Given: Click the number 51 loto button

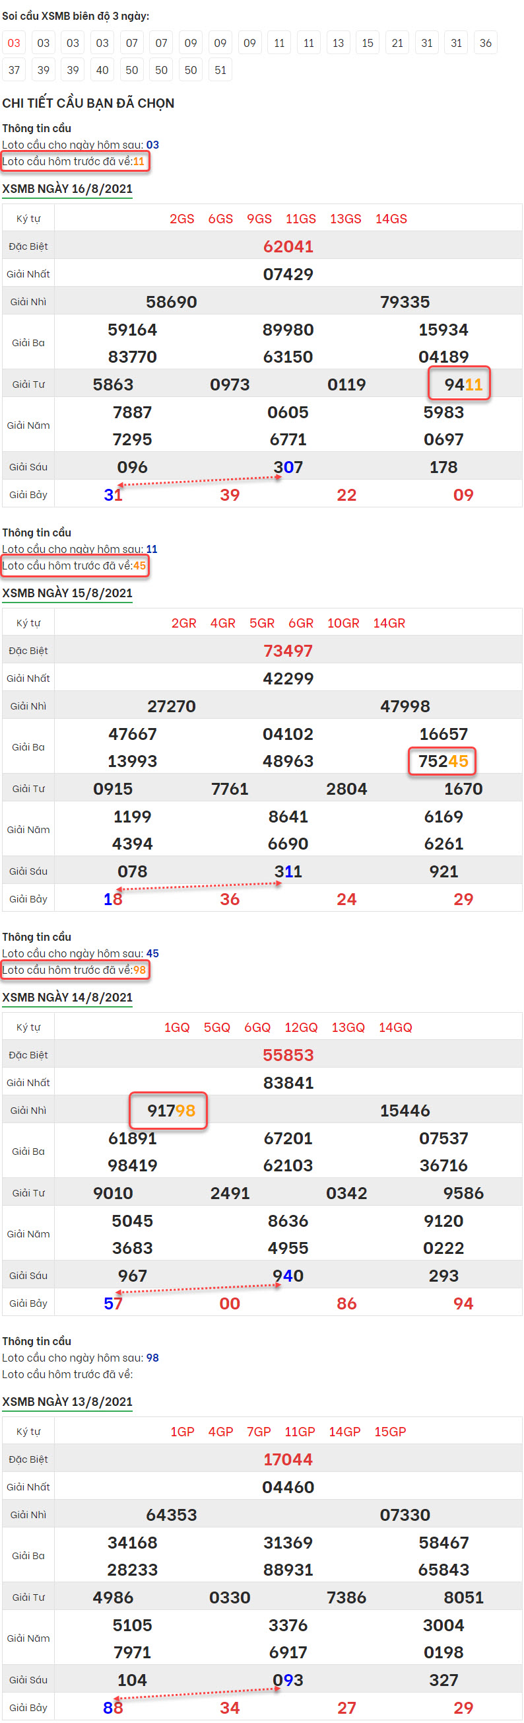Looking at the screenshot, I should pos(220,69).
